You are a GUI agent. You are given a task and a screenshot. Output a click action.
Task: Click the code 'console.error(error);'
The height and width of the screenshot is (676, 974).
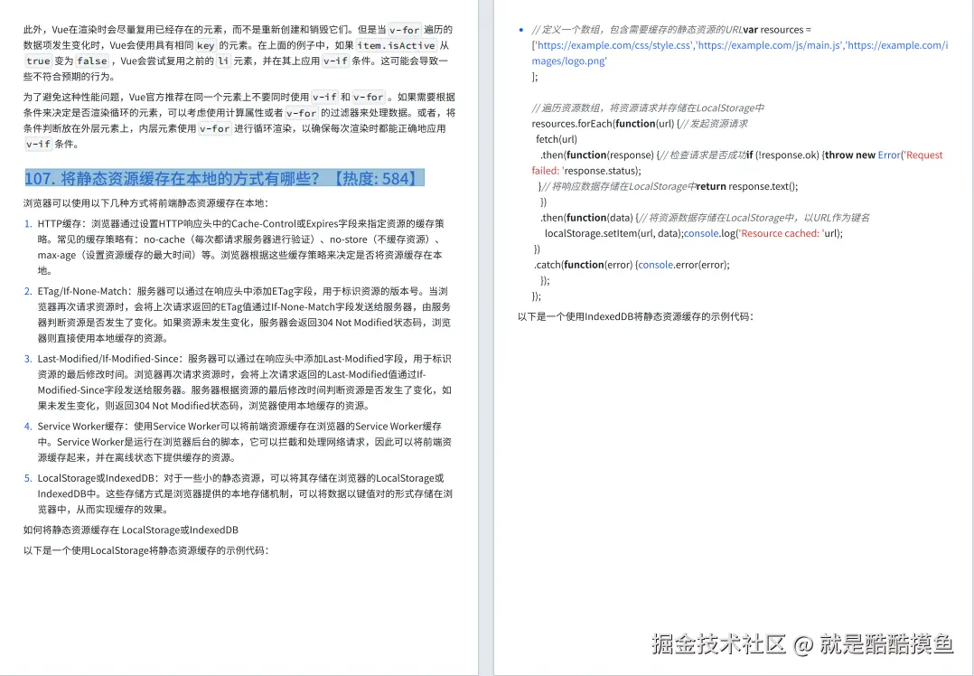684,265
